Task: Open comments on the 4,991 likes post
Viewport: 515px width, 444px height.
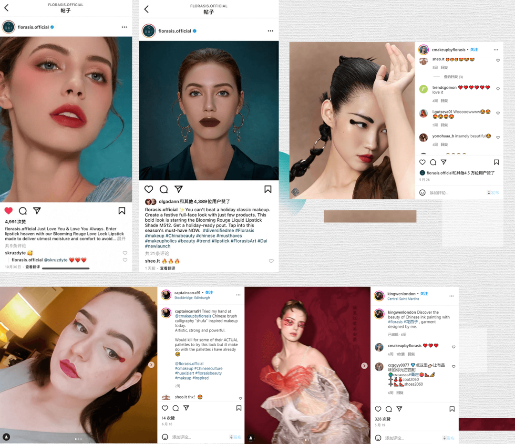Action: pyautogui.click(x=23, y=211)
